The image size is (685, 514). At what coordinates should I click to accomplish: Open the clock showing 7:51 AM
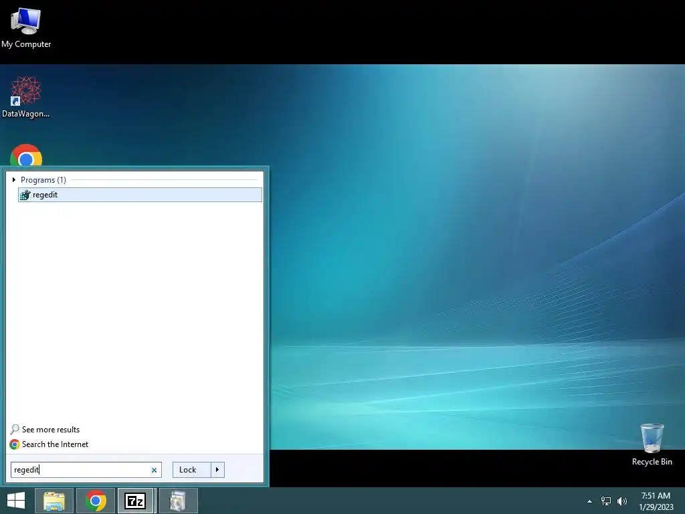click(x=656, y=501)
